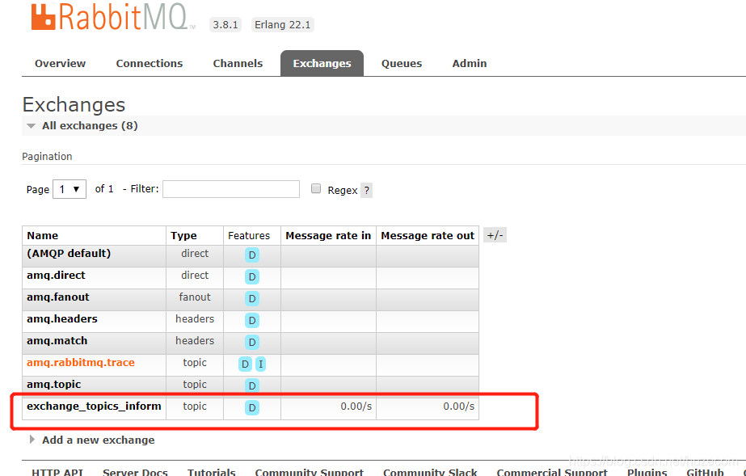
Task: Click the D badge for exchange_topics_inform
Action: [252, 407]
